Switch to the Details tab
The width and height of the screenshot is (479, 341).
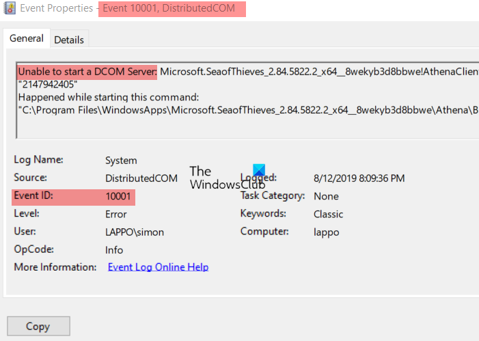click(x=69, y=40)
